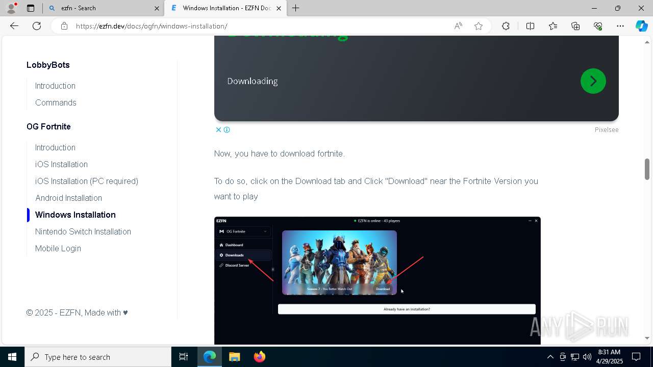Open Browser essentials heart icon
The image size is (653, 367).
[x=598, y=26]
